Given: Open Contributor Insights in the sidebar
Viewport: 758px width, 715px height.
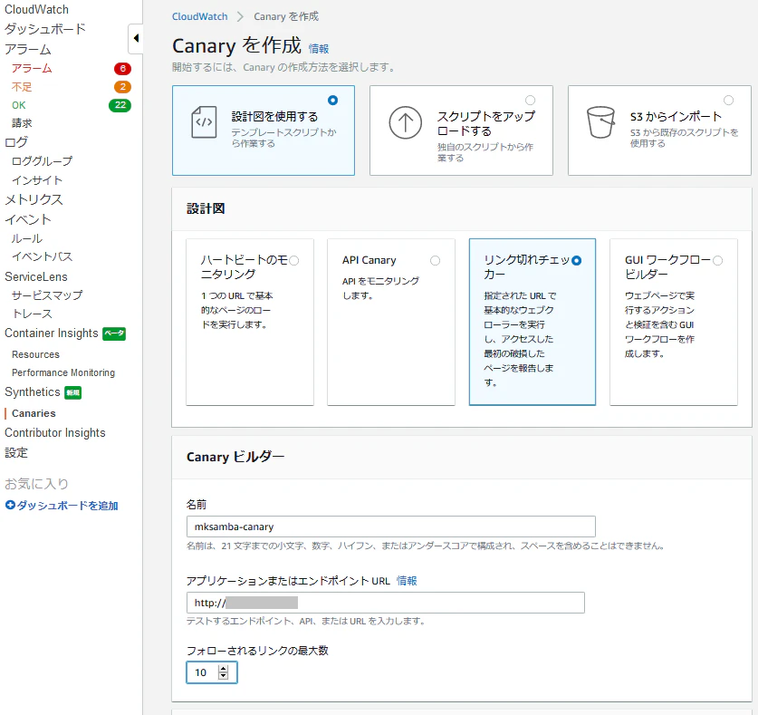Looking at the screenshot, I should pos(55,432).
